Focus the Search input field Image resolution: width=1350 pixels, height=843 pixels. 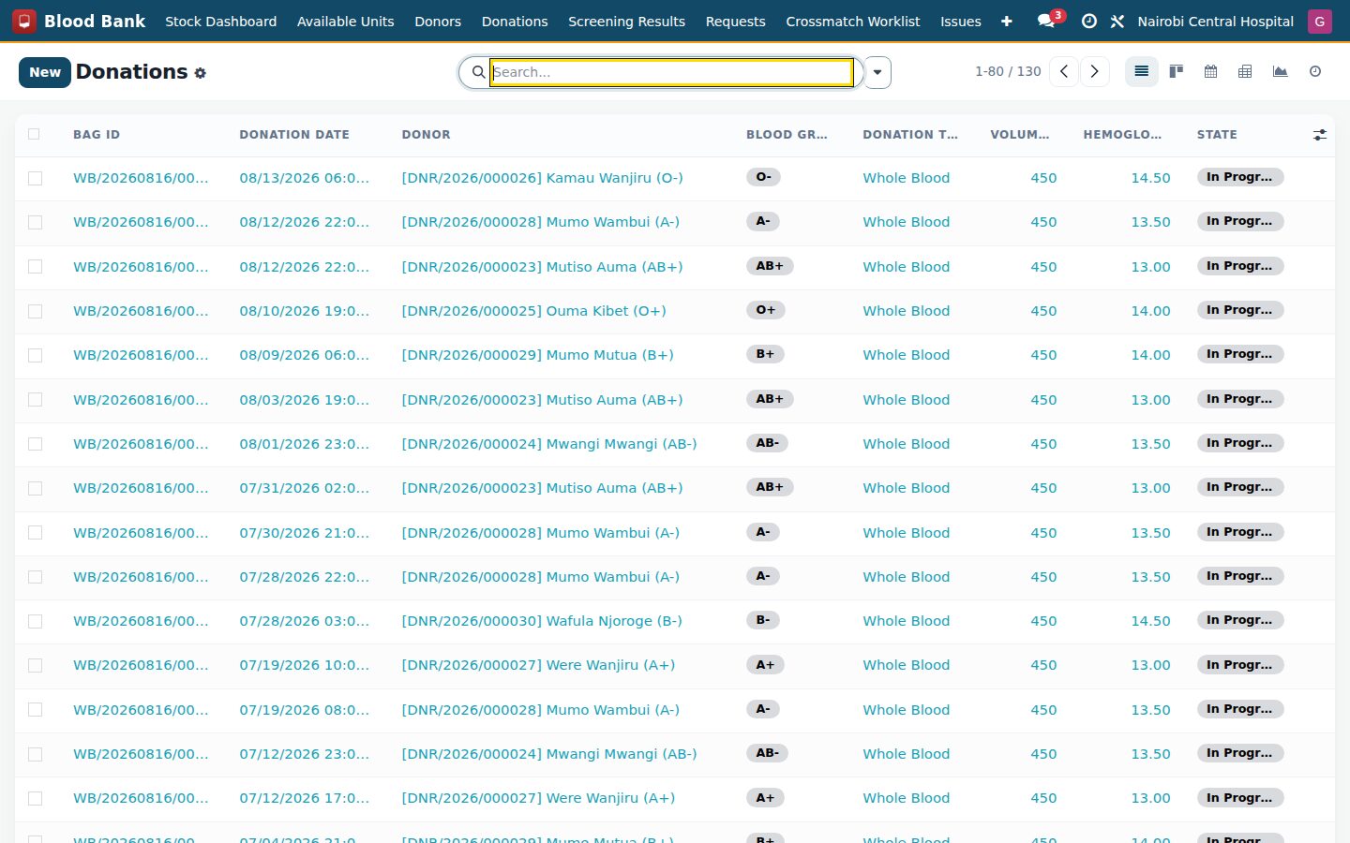pyautogui.click(x=671, y=72)
